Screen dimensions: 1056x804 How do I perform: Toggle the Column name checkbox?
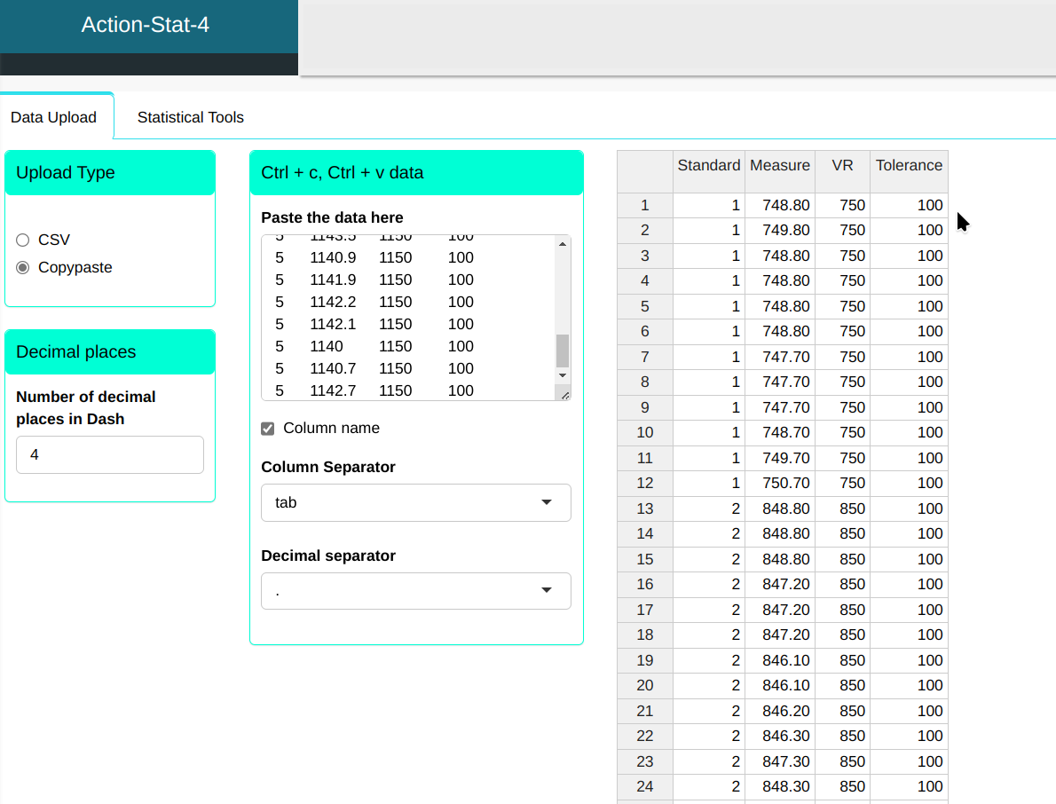(268, 429)
